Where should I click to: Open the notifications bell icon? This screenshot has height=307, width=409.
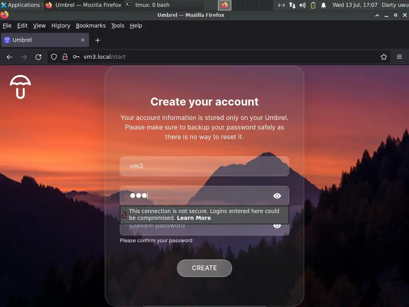tap(324, 5)
